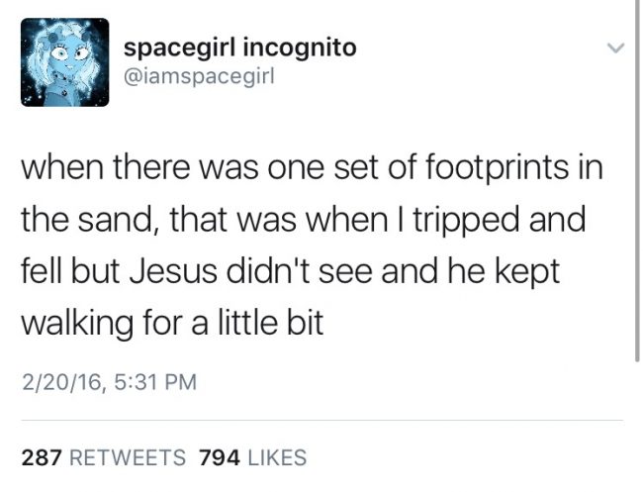Expand the tweet options chevron menu

[x=615, y=49]
